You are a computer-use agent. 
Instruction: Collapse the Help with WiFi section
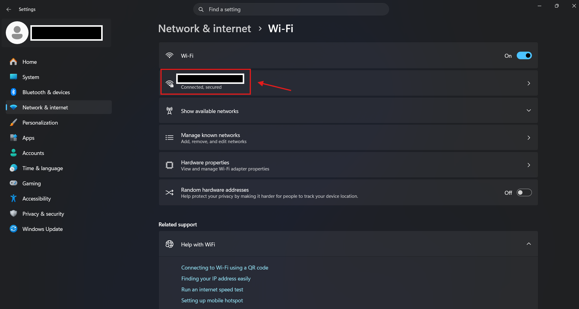529,244
